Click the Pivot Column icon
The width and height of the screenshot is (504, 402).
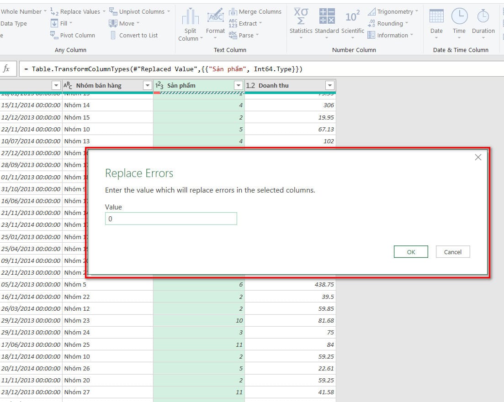[54, 35]
